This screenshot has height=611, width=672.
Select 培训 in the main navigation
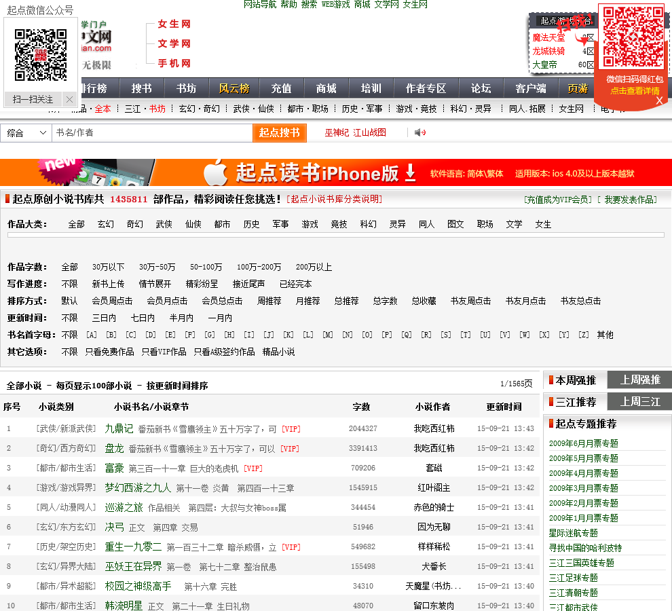point(371,89)
